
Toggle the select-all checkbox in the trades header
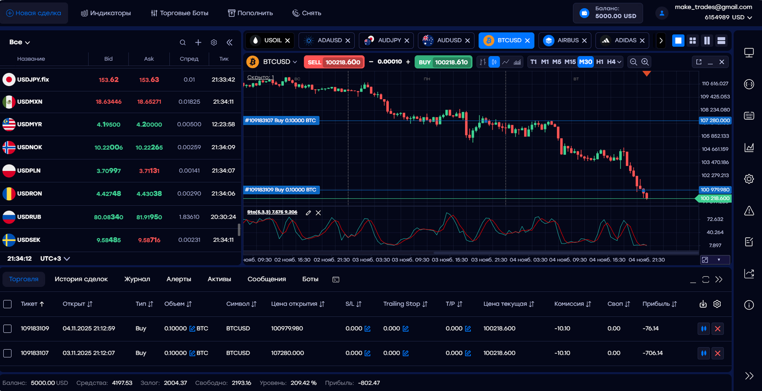pos(7,304)
